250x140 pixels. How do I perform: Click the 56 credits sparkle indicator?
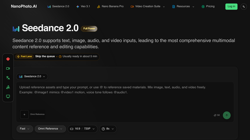tap(217, 115)
